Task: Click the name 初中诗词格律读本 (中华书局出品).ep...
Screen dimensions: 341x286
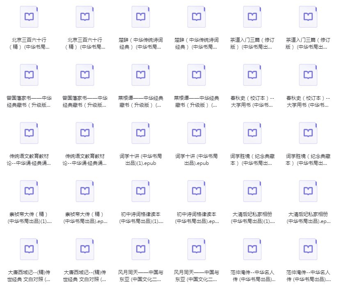Action: point(197,218)
